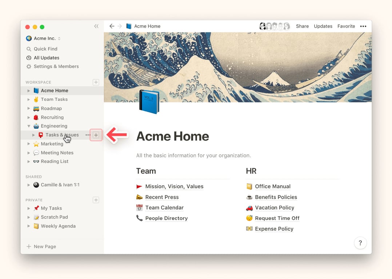
Task: Click the Share button
Action: click(x=302, y=26)
